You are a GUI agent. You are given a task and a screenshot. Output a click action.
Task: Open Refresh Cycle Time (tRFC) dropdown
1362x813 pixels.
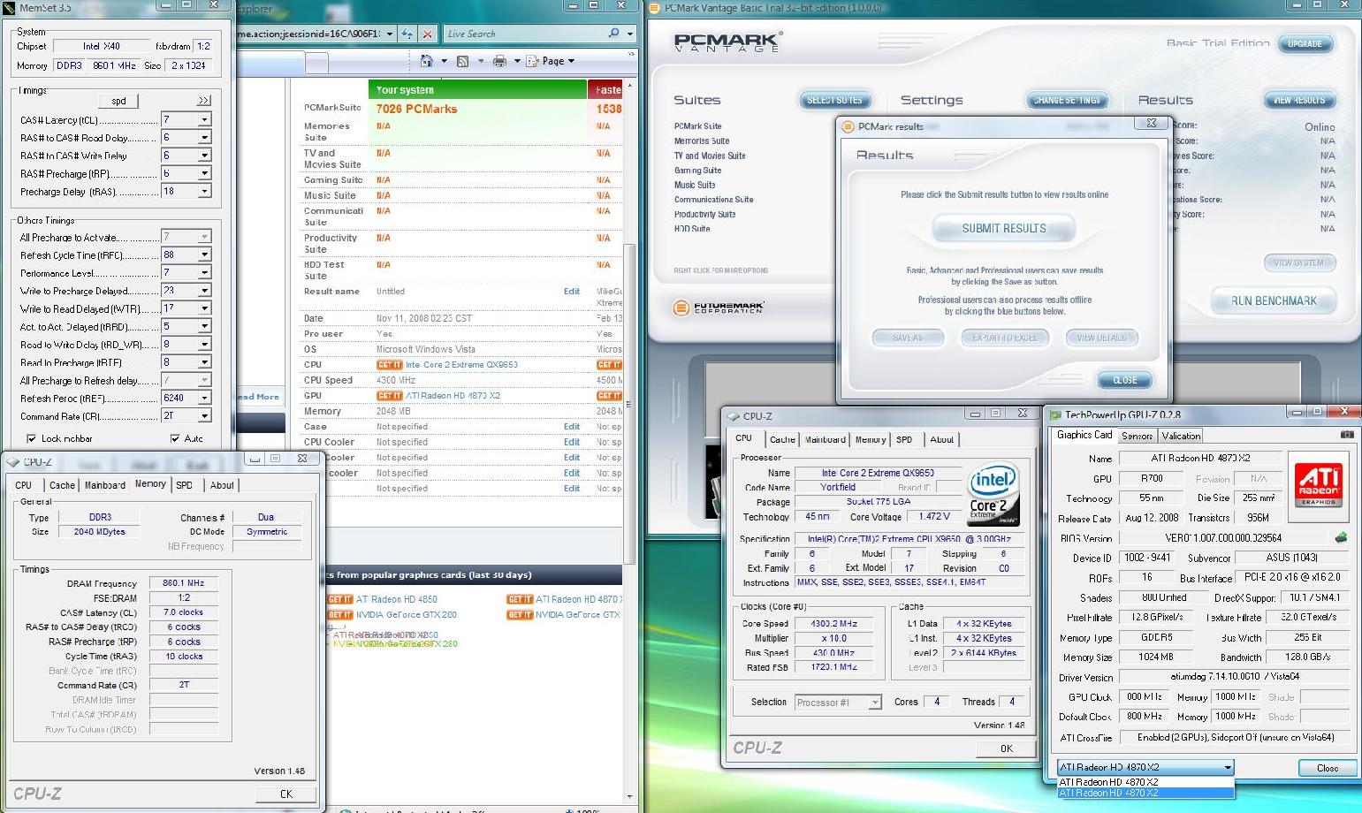204,255
